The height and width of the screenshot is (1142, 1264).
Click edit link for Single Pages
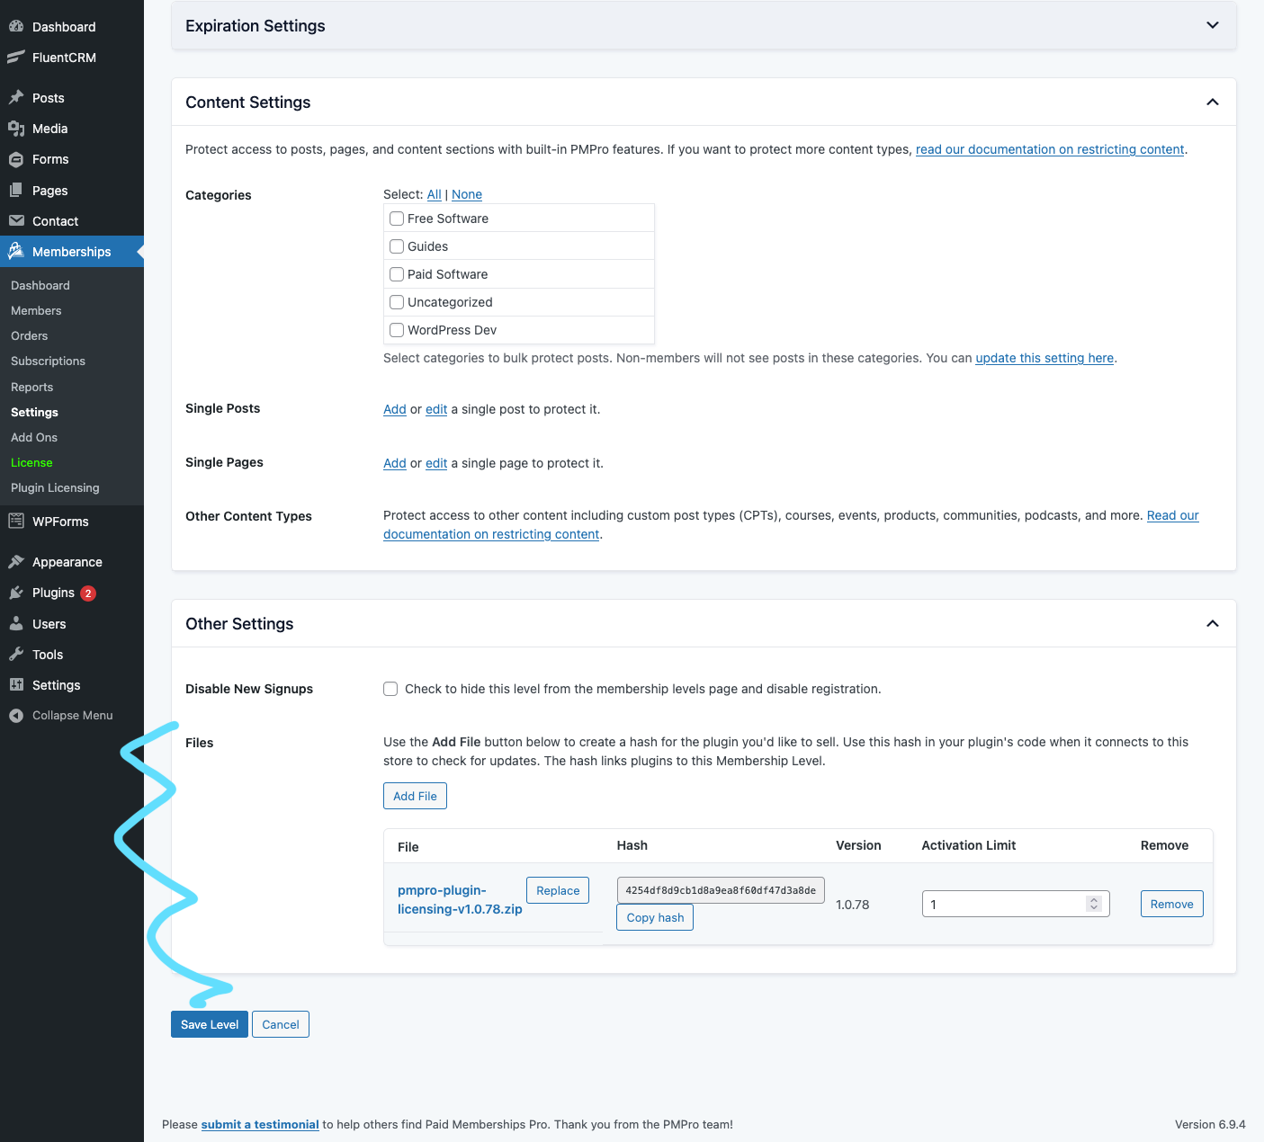(x=436, y=463)
